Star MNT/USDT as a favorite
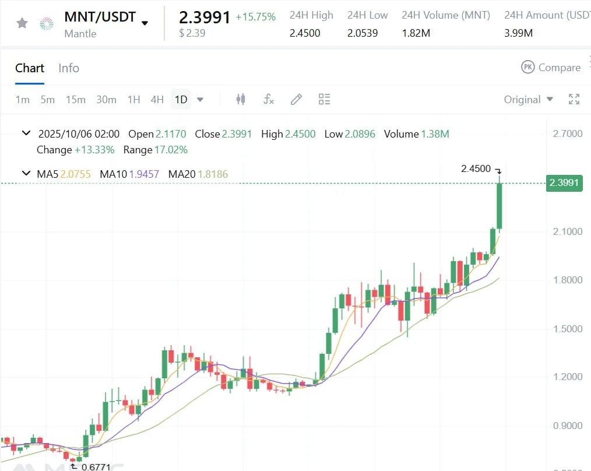 [22, 23]
